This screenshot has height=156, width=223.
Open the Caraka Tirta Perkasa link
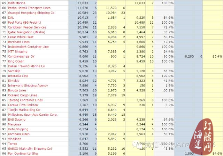click(23, 105)
